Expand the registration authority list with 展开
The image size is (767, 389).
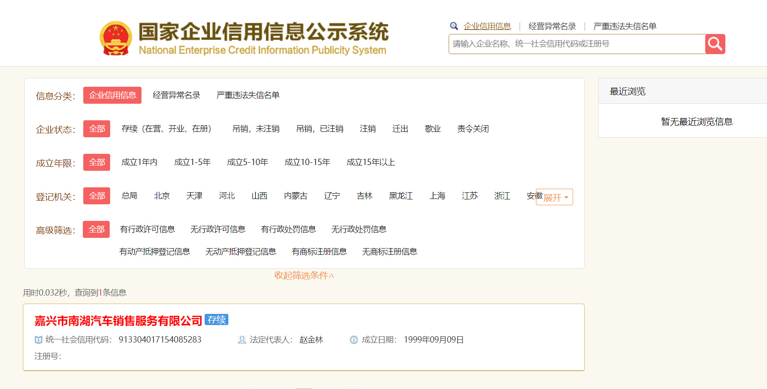click(555, 197)
